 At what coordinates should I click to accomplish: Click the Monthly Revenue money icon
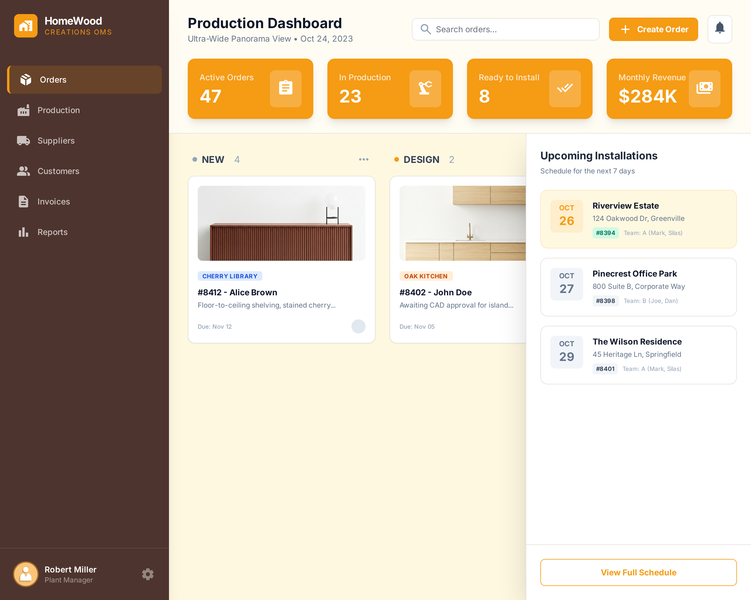(704, 88)
